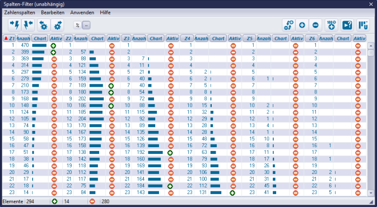
Task: Close the Spalten-Filter window
Action: click(371, 4)
